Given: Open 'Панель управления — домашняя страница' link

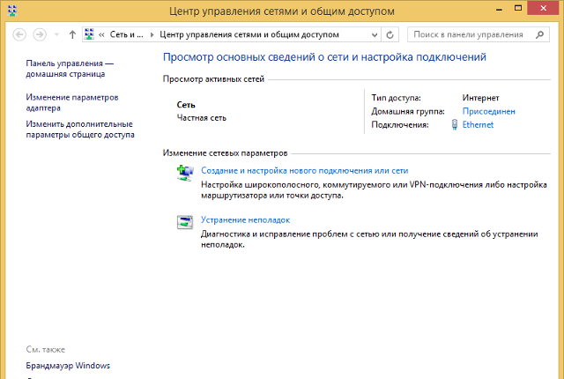Looking at the screenshot, I should (70, 69).
